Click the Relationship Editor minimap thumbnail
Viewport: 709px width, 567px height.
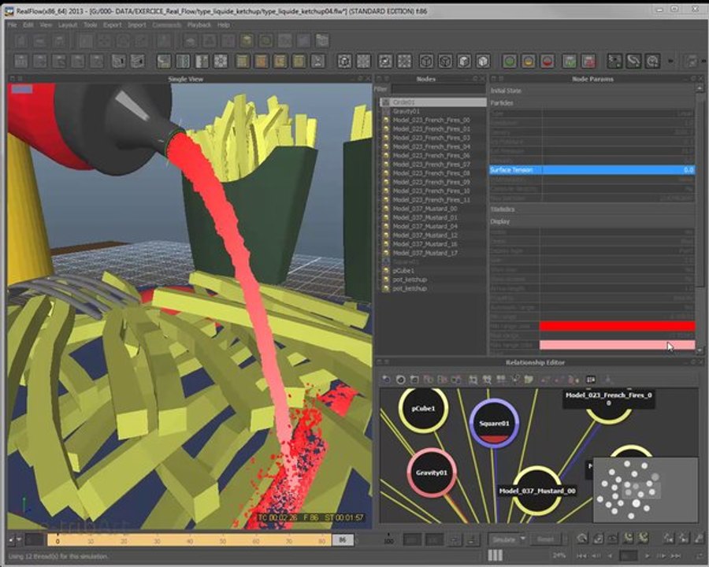(x=645, y=490)
